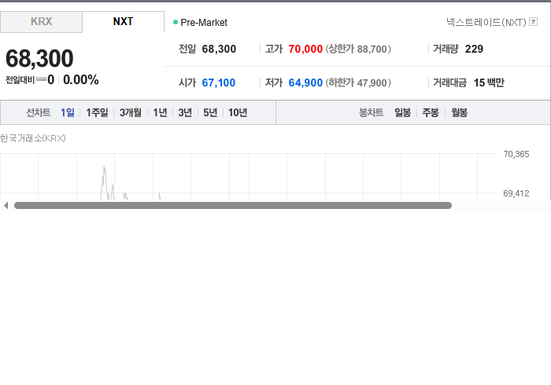Switch to the KRX tab
The width and height of the screenshot is (551, 385).
pos(41,22)
